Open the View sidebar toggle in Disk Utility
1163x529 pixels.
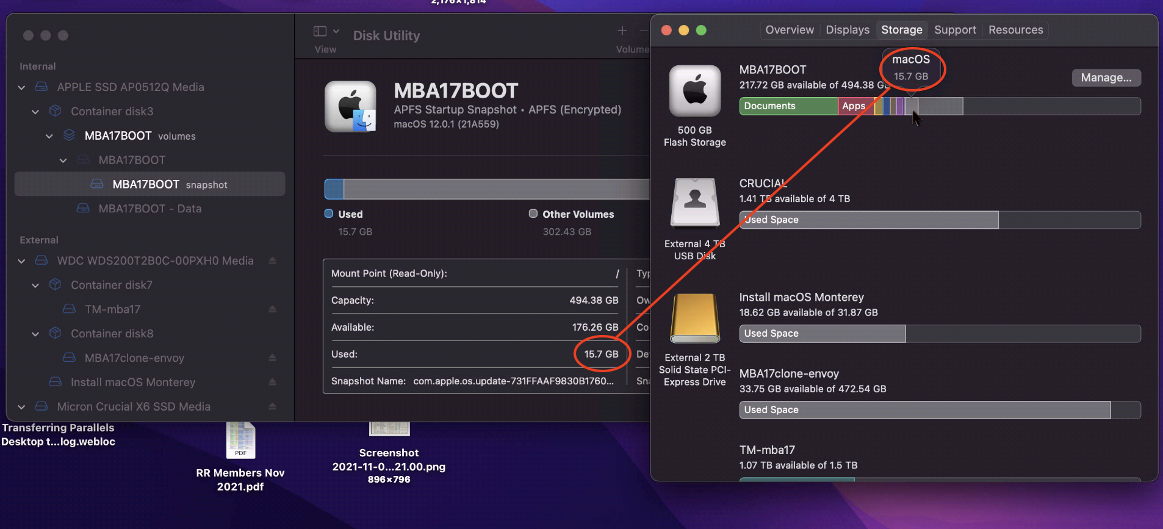pos(320,31)
